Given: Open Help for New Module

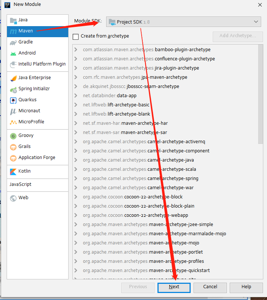Looking at the screenshot, I should [246, 287].
